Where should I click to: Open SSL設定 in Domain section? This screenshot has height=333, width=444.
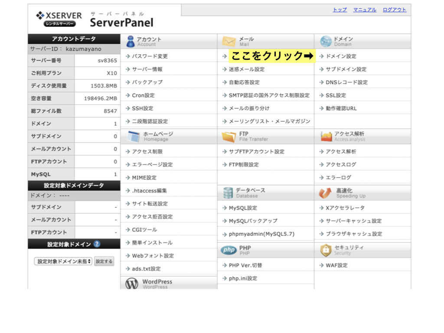[x=336, y=95]
